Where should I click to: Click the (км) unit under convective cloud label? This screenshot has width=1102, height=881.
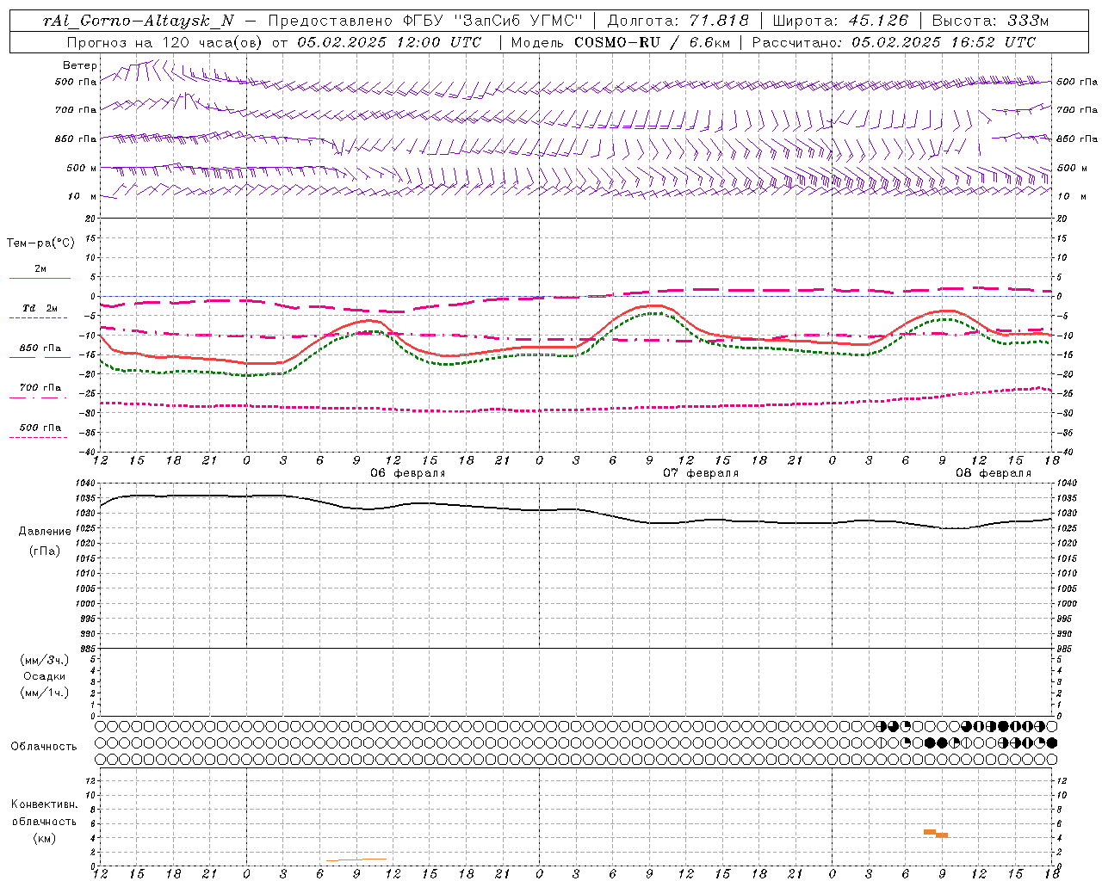pyautogui.click(x=45, y=838)
